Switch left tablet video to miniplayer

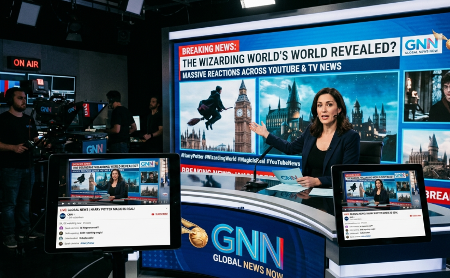155,202
